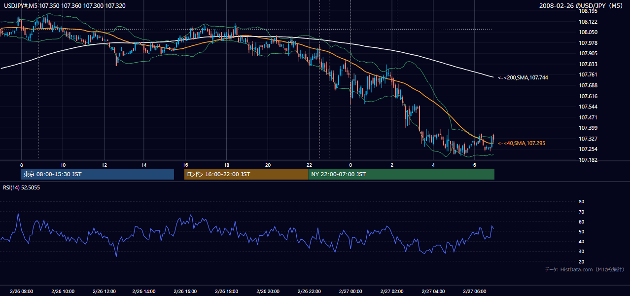The width and height of the screenshot is (630, 296).
Task: Click hour tick 12 under price chart
Action: (x=104, y=165)
